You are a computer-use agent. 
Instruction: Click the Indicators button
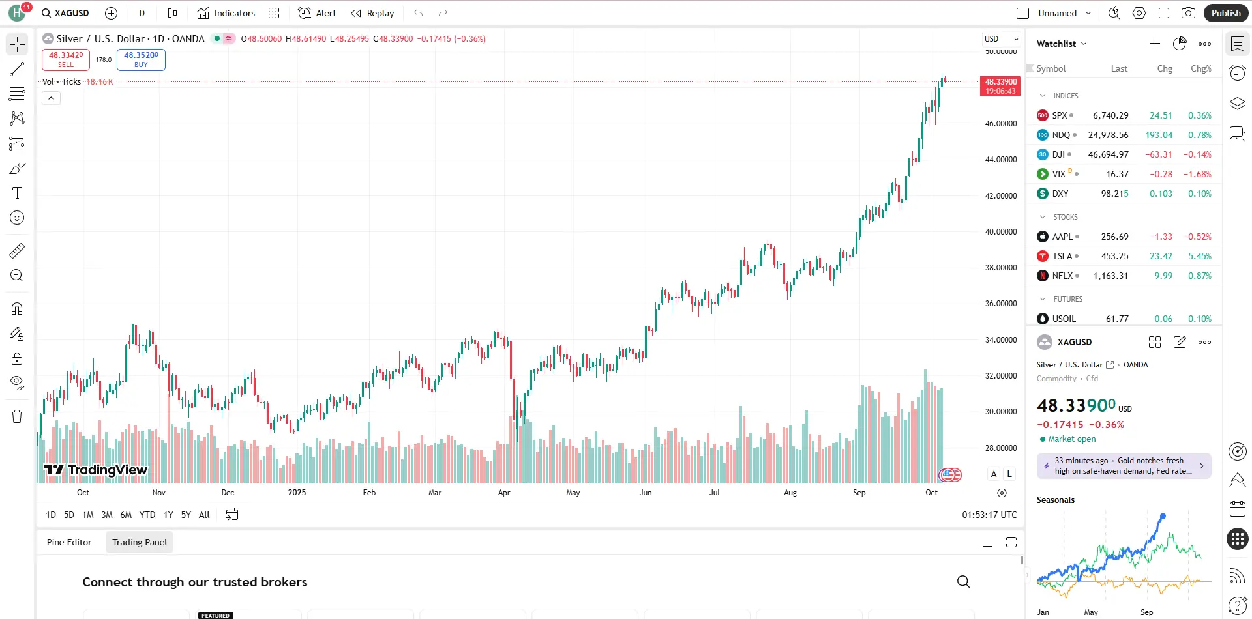[x=226, y=13]
